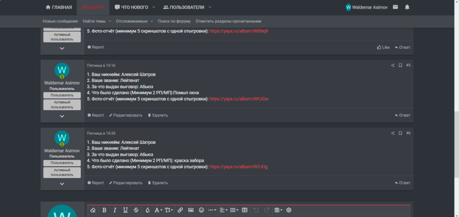Click Удалить on post #6

158,182
